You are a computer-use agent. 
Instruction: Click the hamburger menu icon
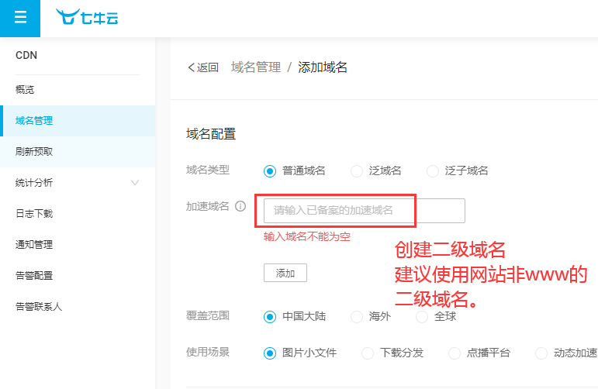tap(20, 18)
